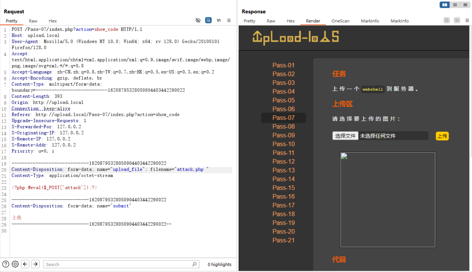Click the 选择文件 choose file button

345,136
